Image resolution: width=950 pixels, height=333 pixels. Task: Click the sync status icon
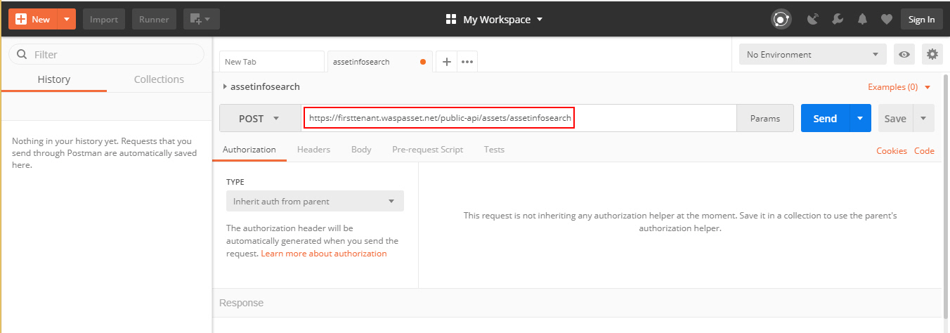(781, 20)
